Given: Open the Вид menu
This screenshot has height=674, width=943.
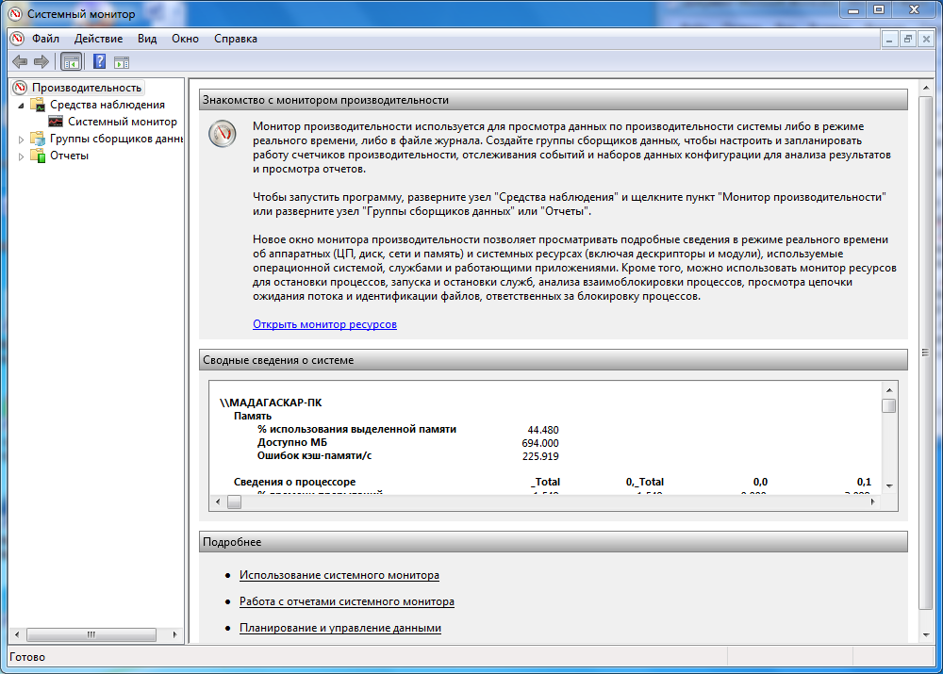Looking at the screenshot, I should tap(147, 39).
